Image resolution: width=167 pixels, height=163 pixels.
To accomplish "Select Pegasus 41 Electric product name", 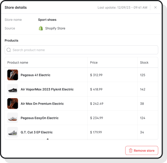I will coord(36,75).
